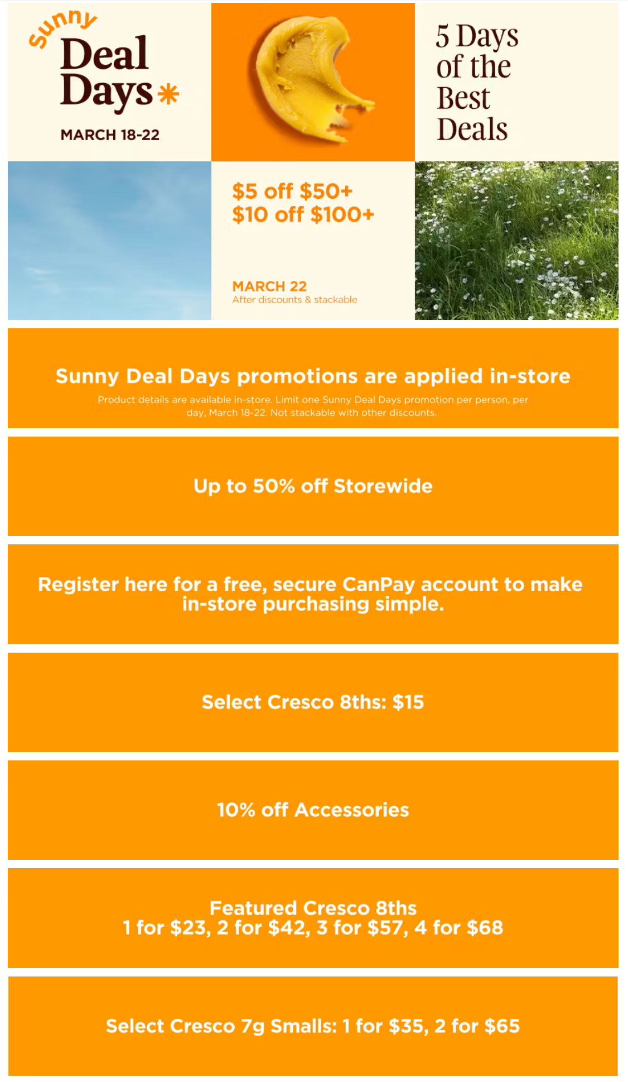Select the "10% off Accessories" banner
Screen dimensions: 628x1082
pyautogui.click(x=313, y=810)
